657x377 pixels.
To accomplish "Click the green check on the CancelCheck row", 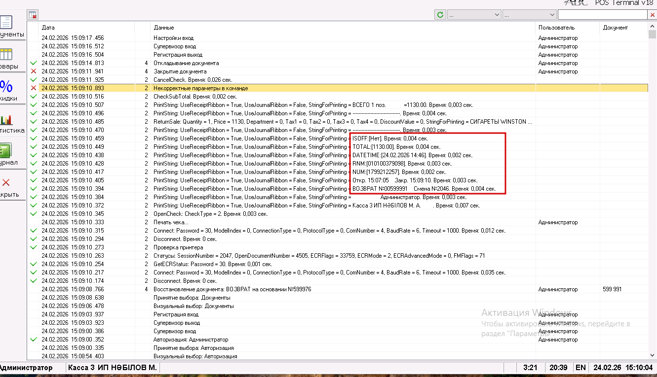I will click(x=34, y=80).
